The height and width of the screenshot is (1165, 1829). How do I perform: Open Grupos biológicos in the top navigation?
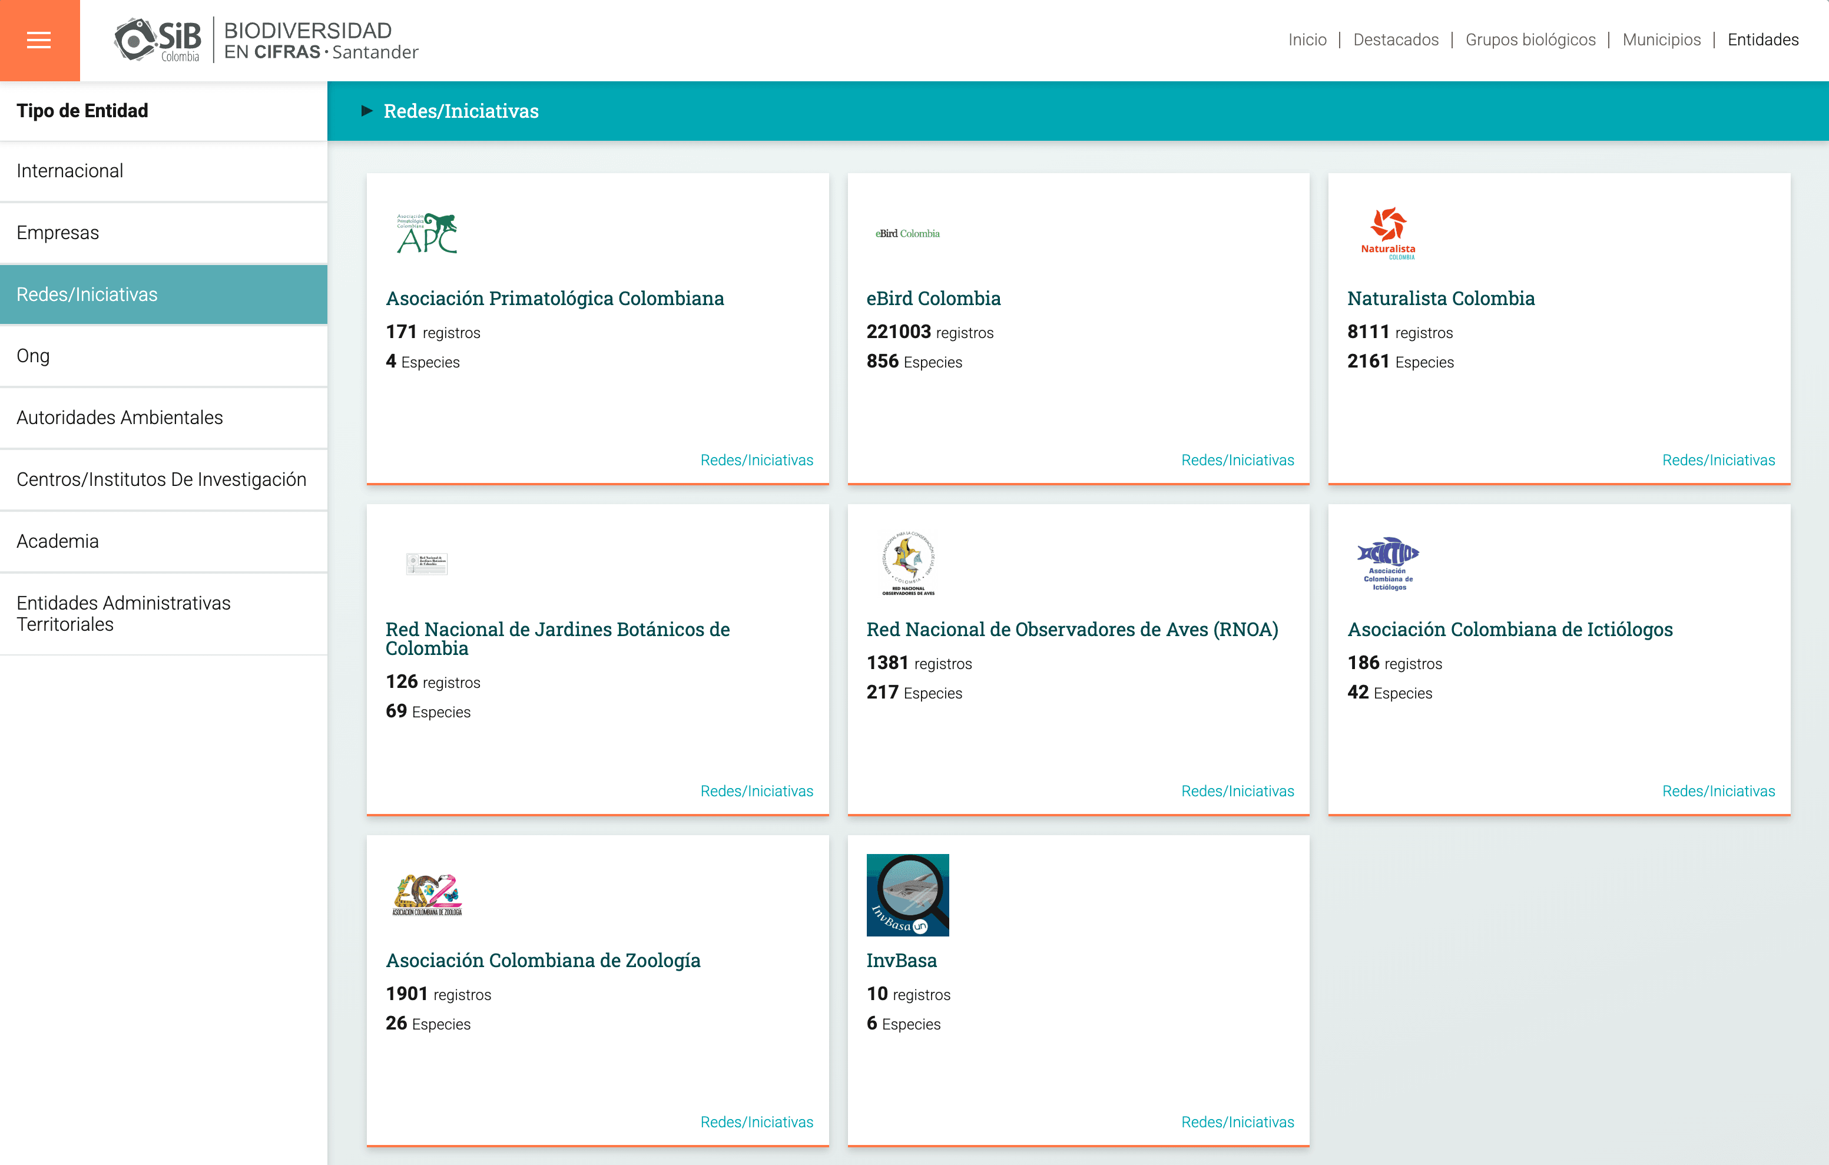pos(1530,39)
